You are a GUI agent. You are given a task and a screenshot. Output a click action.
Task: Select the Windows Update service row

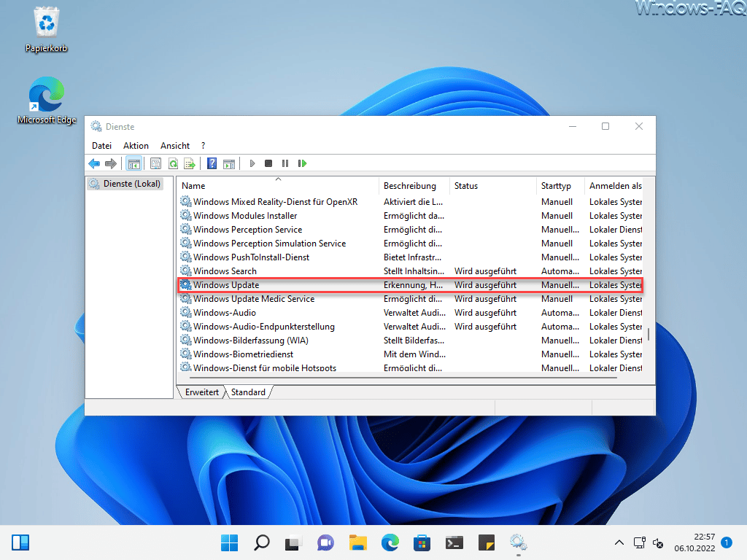click(410, 285)
